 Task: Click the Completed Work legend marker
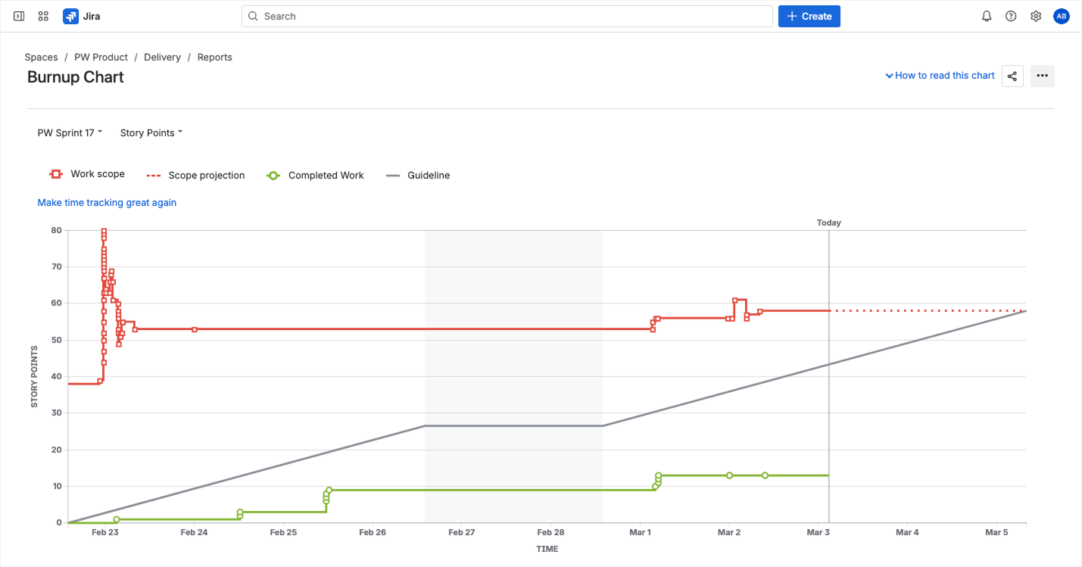[273, 176]
